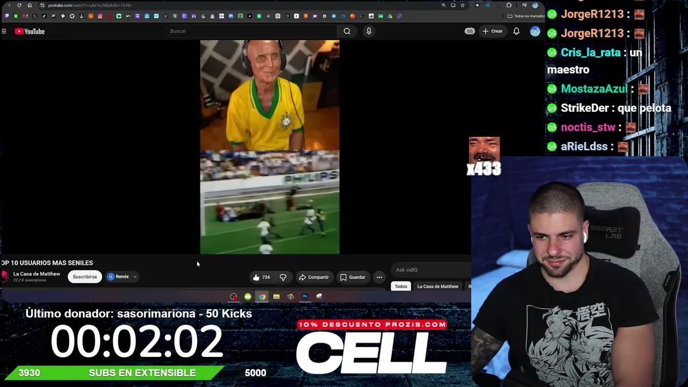Open the Google Drive bookmark
Image resolution: width=688 pixels, height=387 pixels.
click(390, 16)
